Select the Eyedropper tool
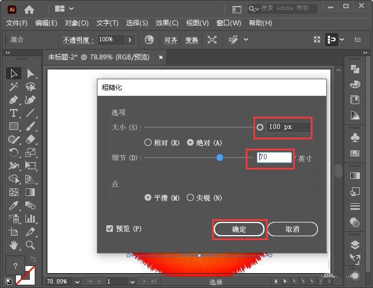The width and height of the screenshot is (373, 288). click(14, 205)
